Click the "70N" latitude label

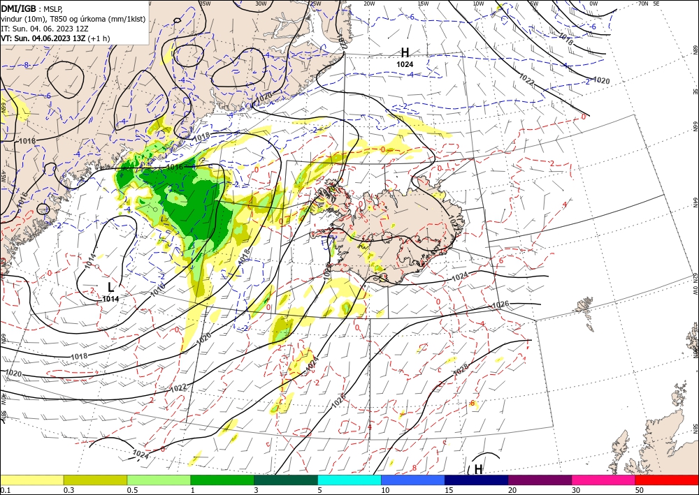(643, 3)
